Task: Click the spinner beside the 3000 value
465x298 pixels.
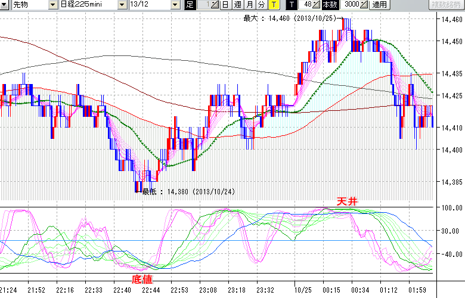Action: point(364,5)
